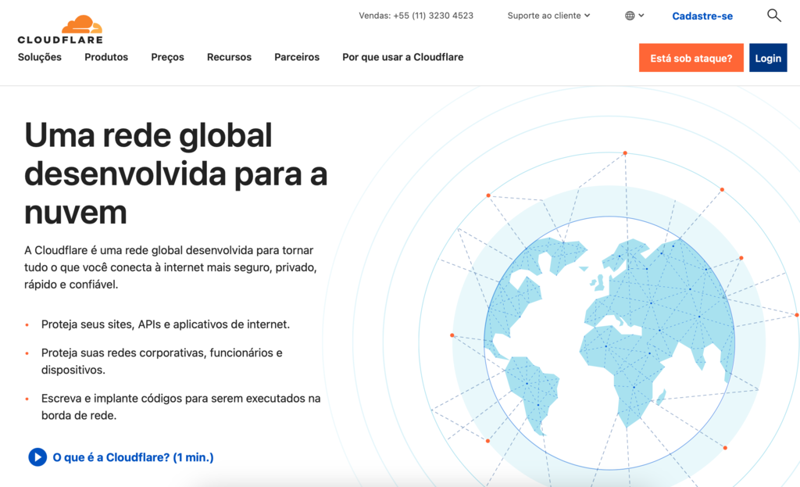This screenshot has height=487, width=800.
Task: Click the Cadastre-se link
Action: pos(702,16)
